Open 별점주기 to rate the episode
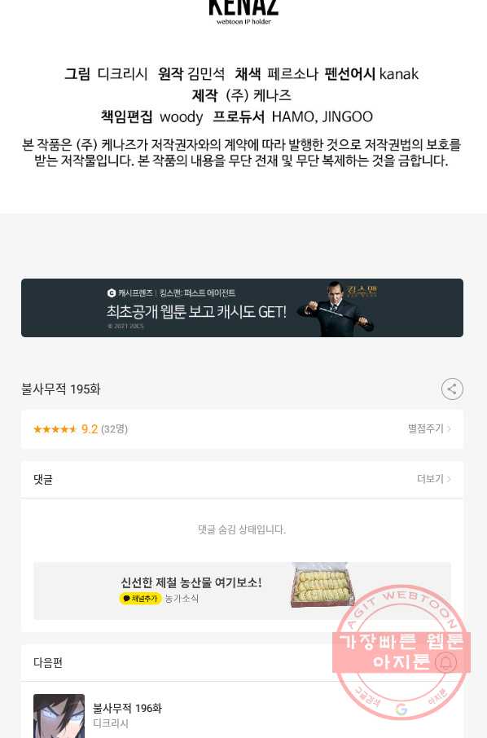This screenshot has height=738, width=487. (x=429, y=428)
